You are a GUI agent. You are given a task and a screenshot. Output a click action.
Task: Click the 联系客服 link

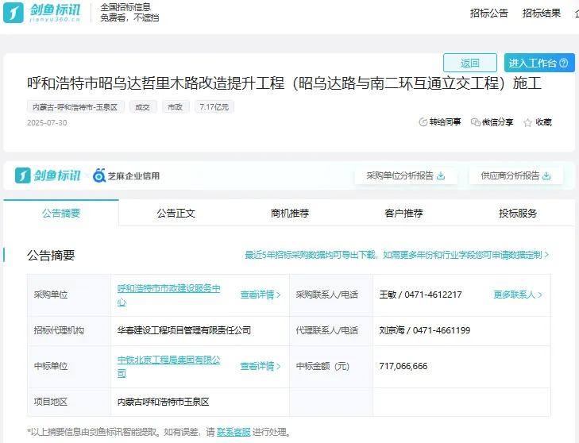coord(233,432)
